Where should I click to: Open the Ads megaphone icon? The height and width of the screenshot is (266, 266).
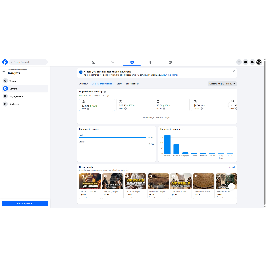point(151,62)
